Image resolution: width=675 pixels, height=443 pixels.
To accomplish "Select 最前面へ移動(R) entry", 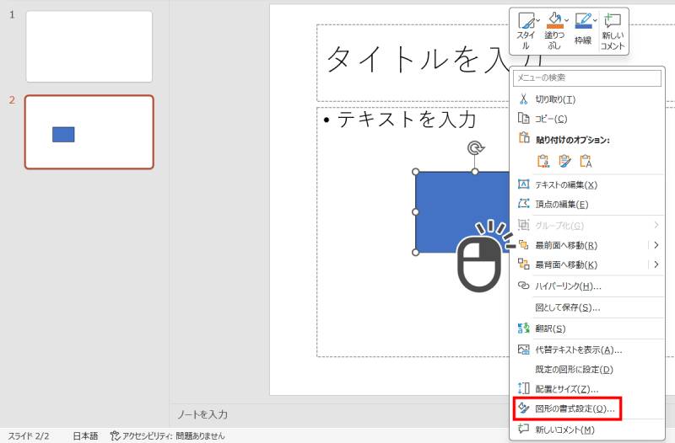I will 586,245.
